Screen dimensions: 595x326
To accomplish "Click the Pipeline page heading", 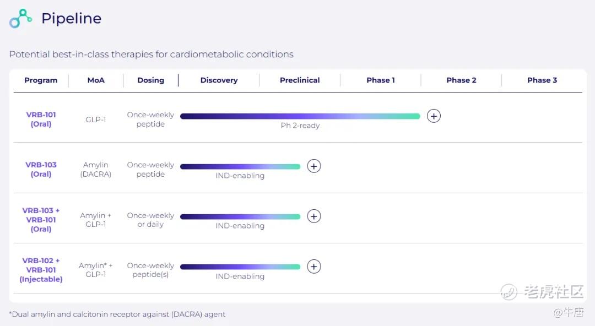I will click(71, 19).
